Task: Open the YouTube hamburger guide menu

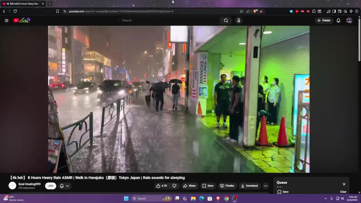Action: [x=6, y=20]
